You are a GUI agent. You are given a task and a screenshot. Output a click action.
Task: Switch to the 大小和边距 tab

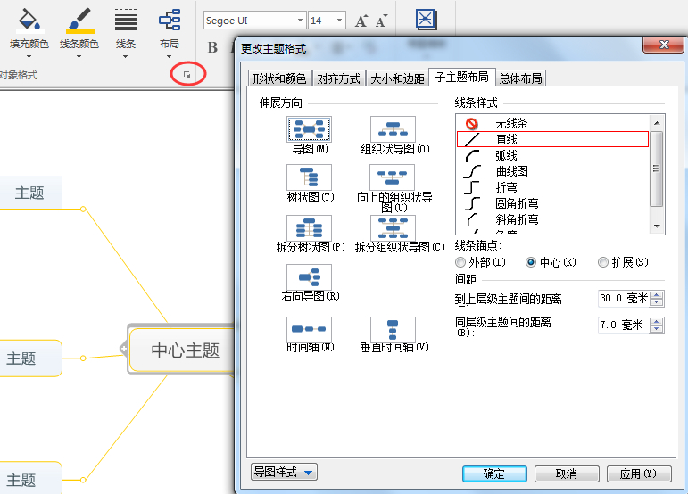(397, 78)
